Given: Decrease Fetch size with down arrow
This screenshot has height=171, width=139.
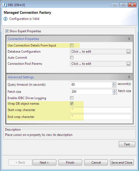Looking at the screenshot, I should click(x=114, y=93).
